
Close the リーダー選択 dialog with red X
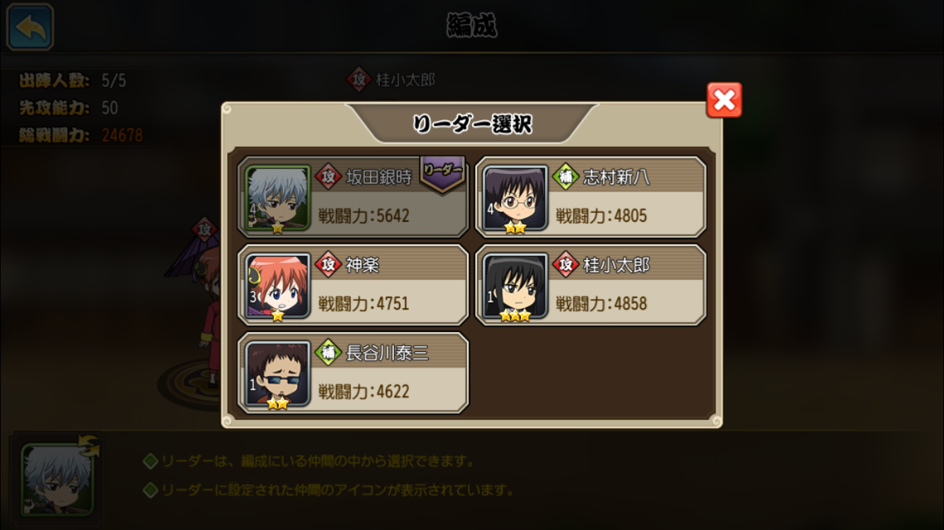tap(724, 100)
